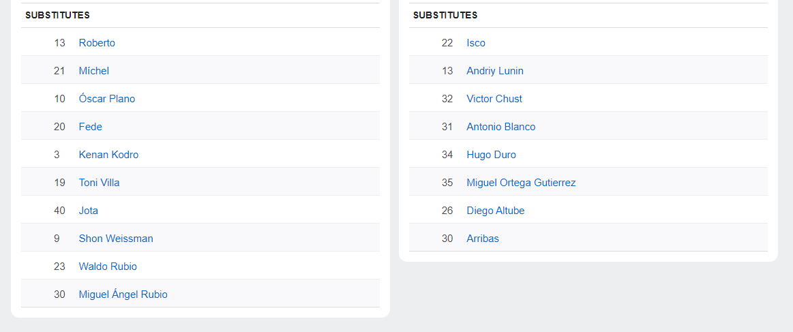
Task: Open Miguel Ángel Rubio's page
Action: click(123, 295)
